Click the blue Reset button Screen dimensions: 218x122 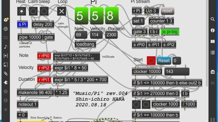(164, 61)
